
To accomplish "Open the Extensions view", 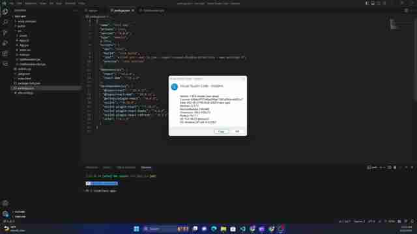I will click(5, 53).
